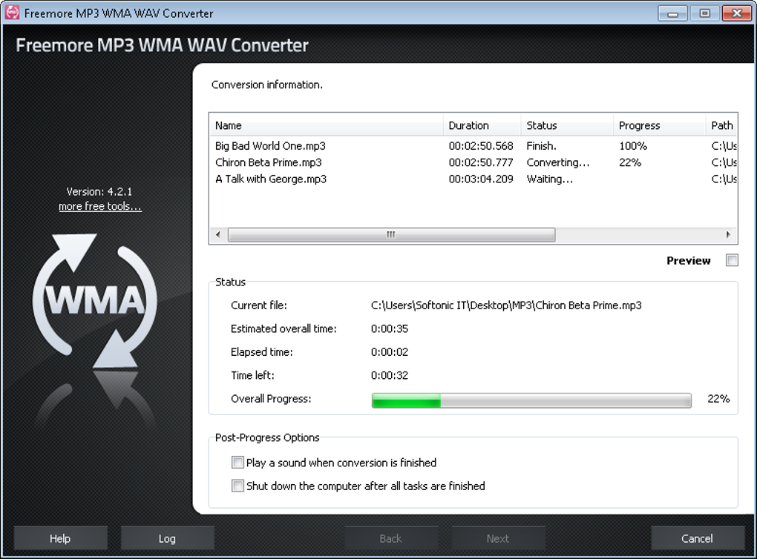Click the current file path text

pyautogui.click(x=506, y=305)
